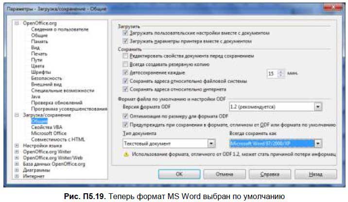348x202 pixels.
Task: Expand the Диаграммы node
Action: pyautogui.click(x=17, y=170)
